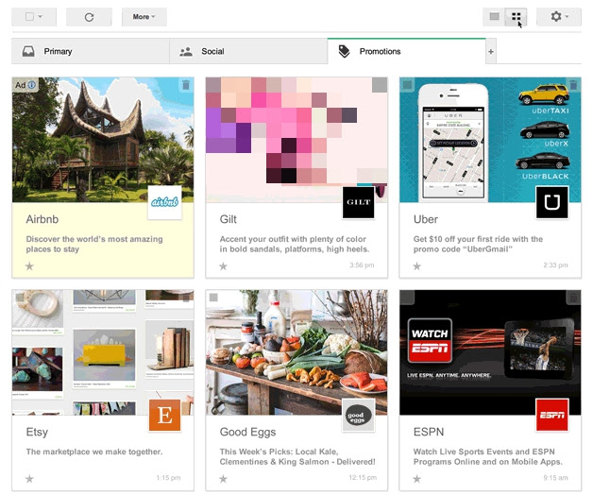Click the refresh button
Viewport: 593px width, 495px height.
point(89,17)
